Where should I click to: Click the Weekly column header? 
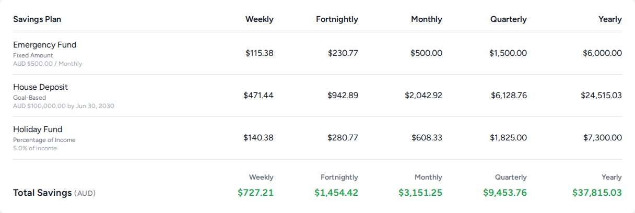[260, 19]
